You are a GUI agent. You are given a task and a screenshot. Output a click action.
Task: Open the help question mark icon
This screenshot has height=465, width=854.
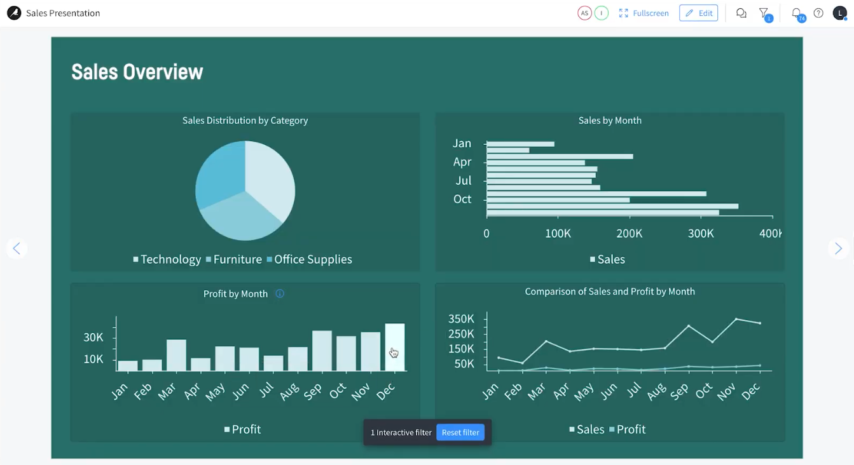point(818,13)
